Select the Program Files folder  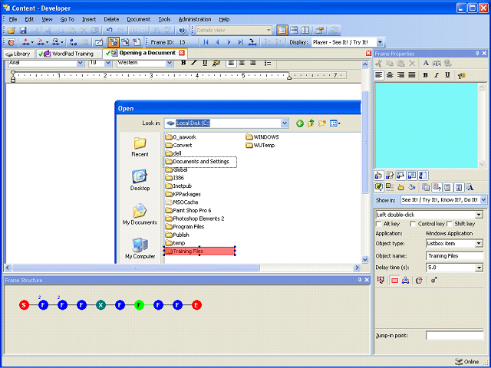tap(185, 227)
